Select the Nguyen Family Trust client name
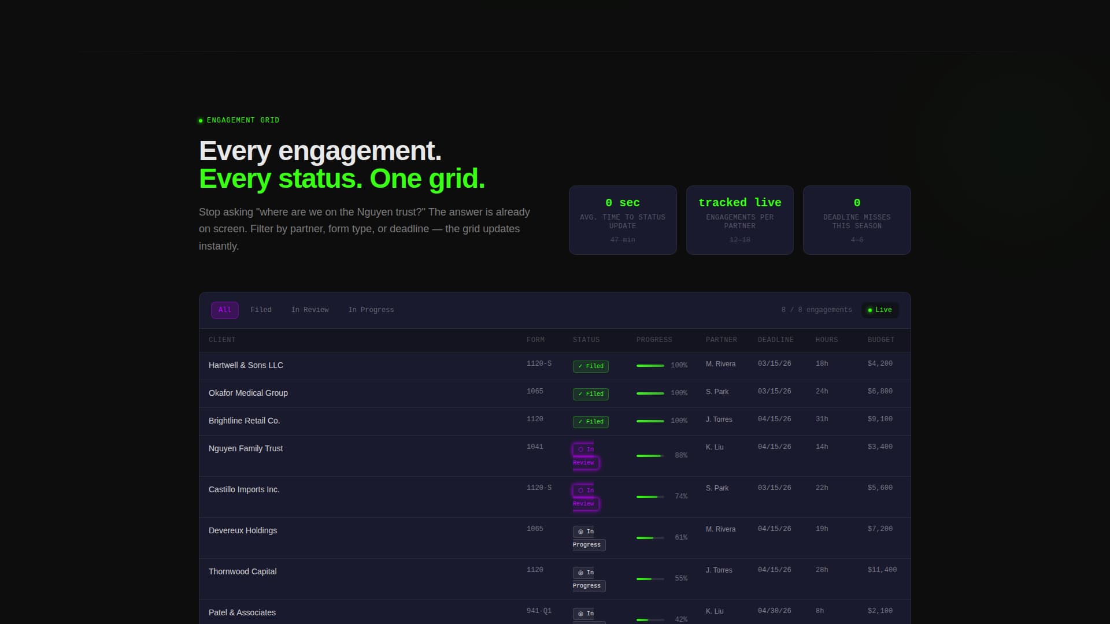Screen dimensions: 1110x624 coord(246,449)
